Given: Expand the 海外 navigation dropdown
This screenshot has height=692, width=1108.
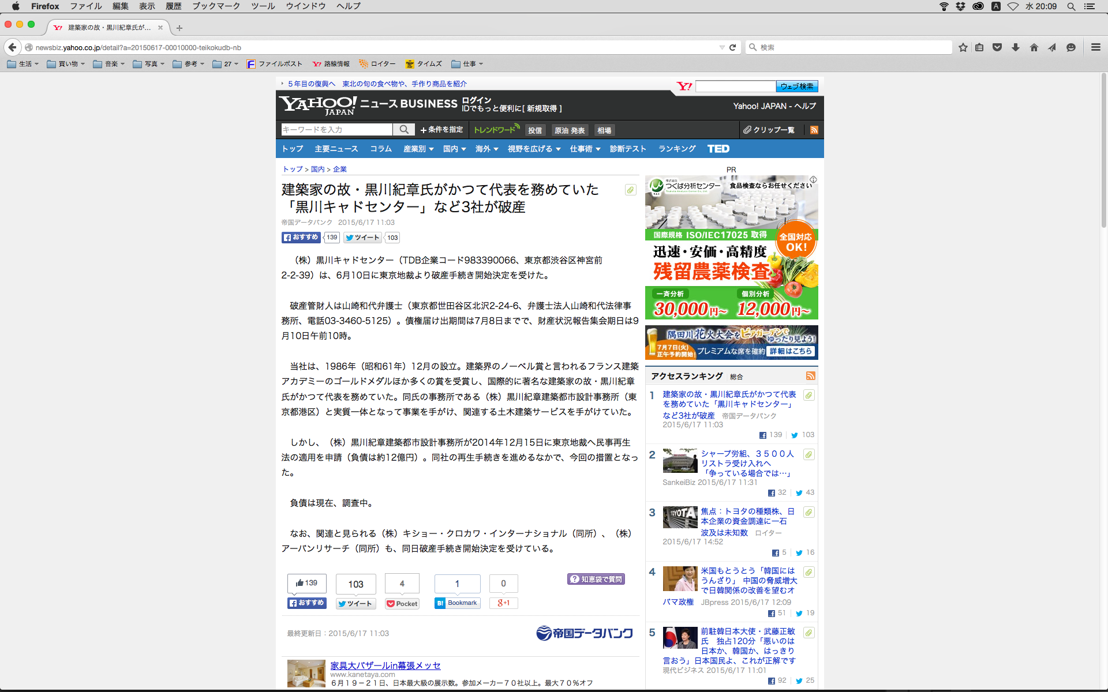Looking at the screenshot, I should (x=486, y=149).
